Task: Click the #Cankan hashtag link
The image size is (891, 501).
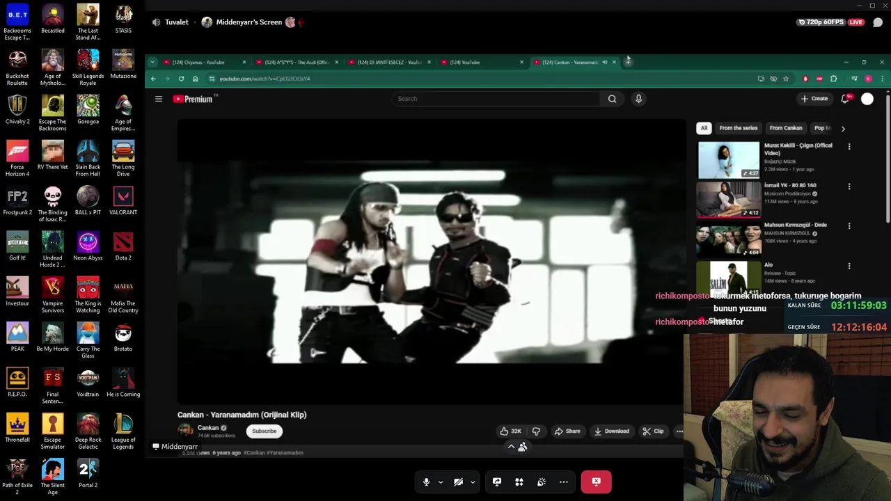Action: 255,453
